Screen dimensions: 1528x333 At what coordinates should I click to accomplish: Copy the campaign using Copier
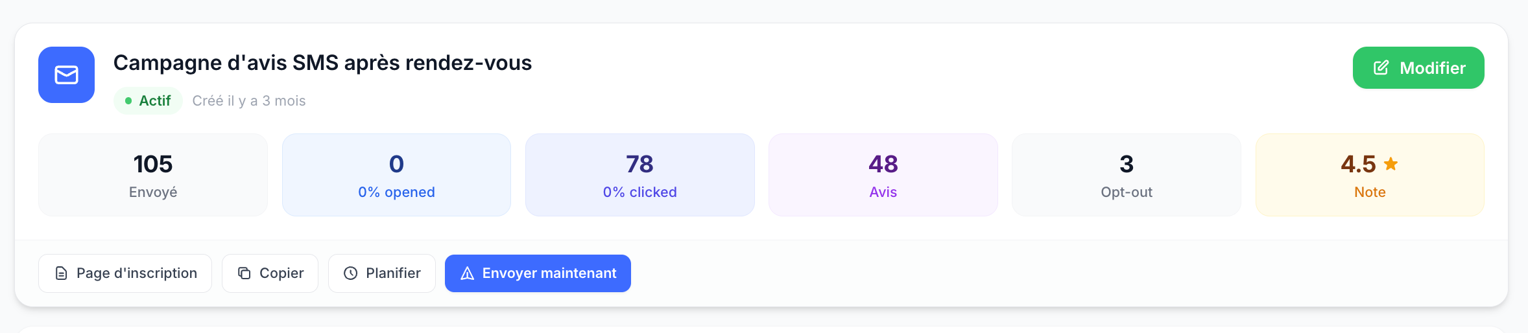(x=270, y=273)
